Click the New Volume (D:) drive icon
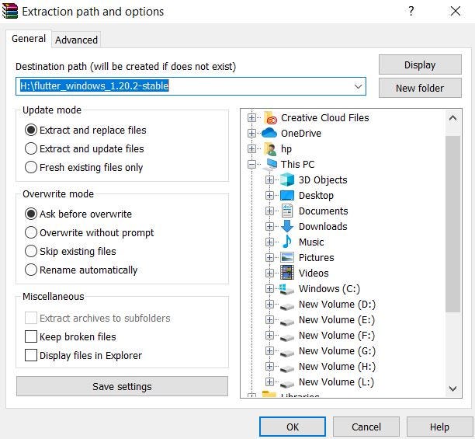This screenshot has width=475, height=439. click(286, 306)
